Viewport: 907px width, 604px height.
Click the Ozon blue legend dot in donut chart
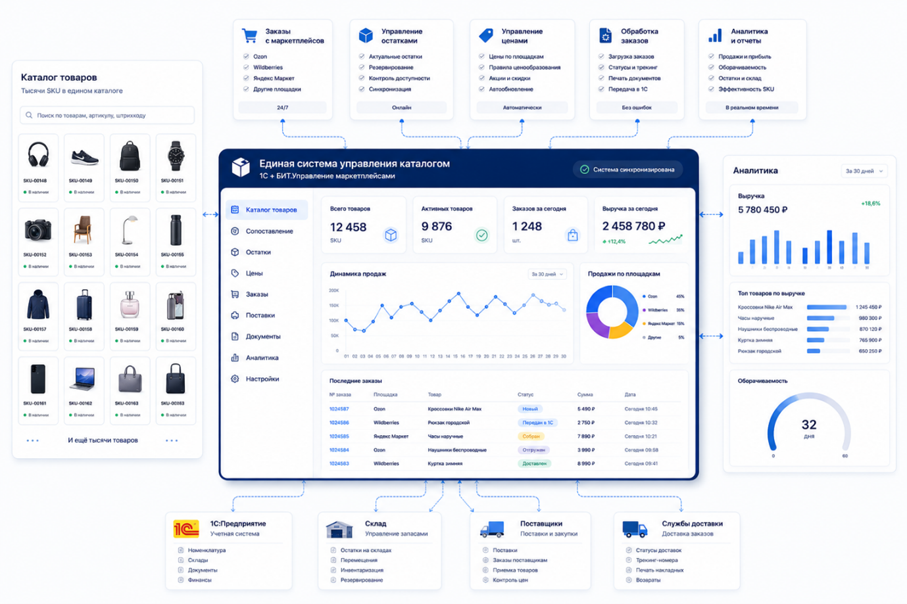(645, 296)
